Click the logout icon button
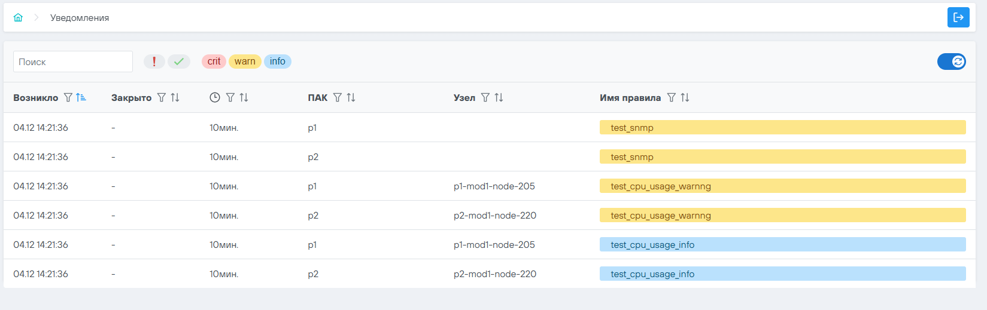This screenshot has height=310, width=987. coord(958,17)
